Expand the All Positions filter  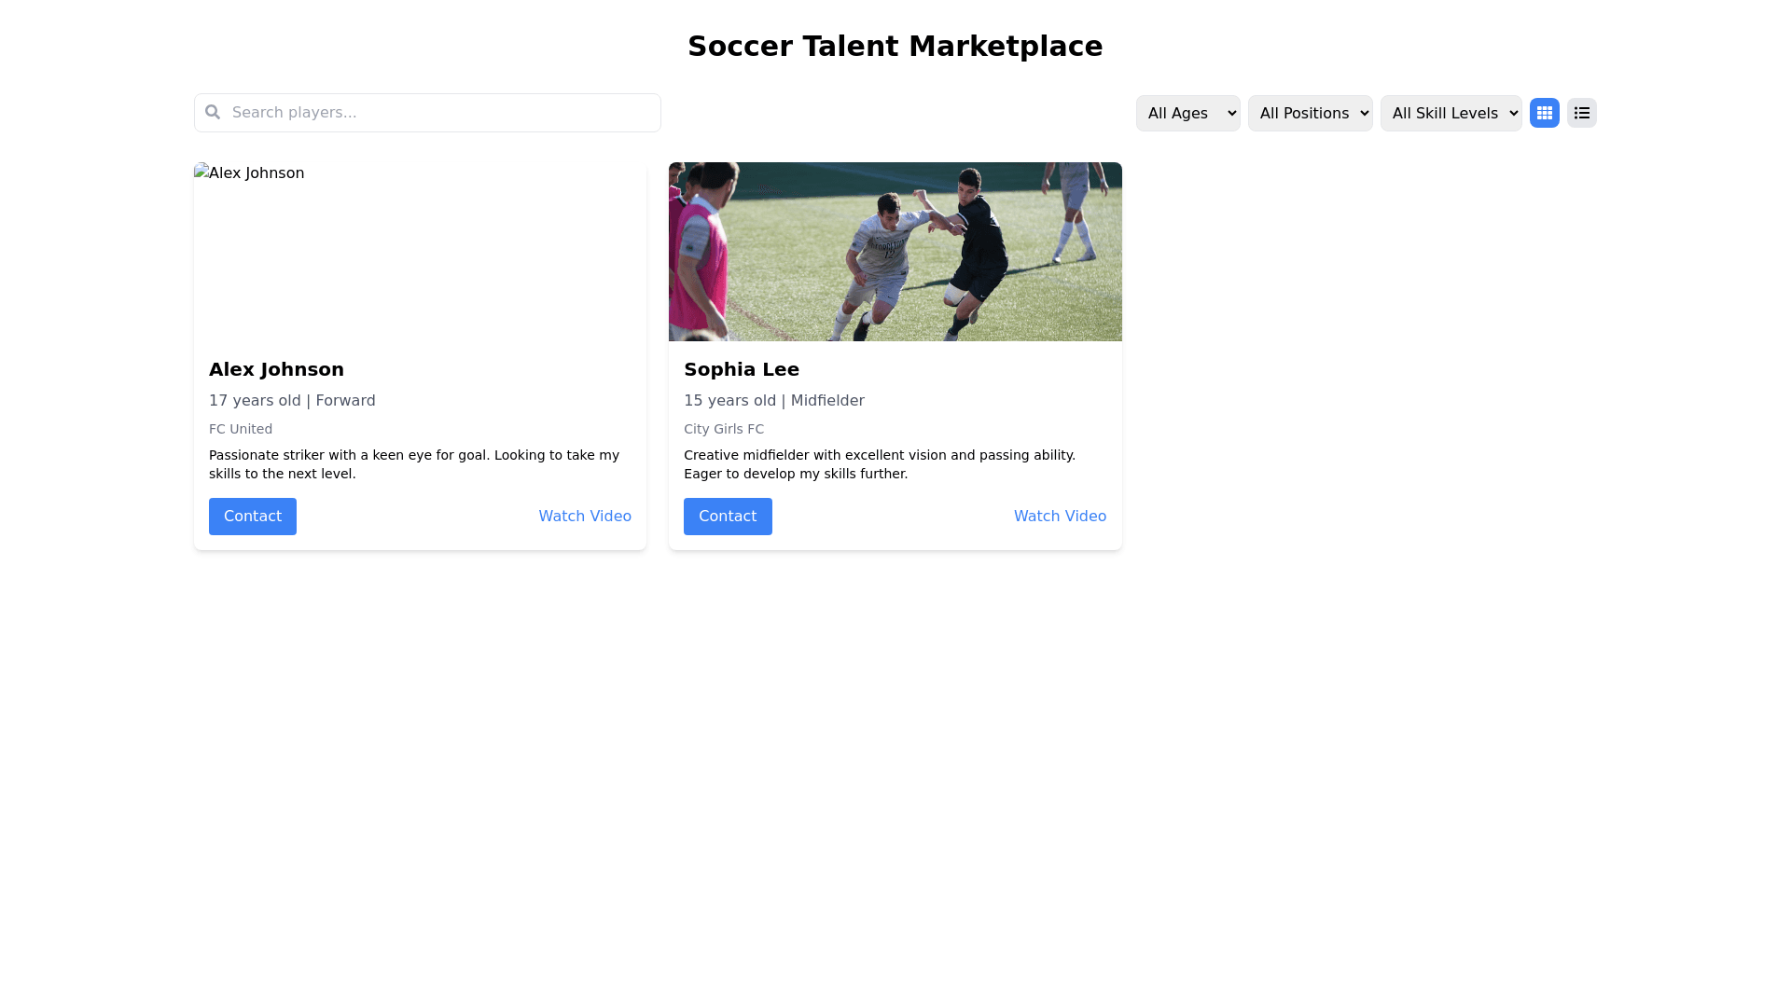pos(1310,113)
